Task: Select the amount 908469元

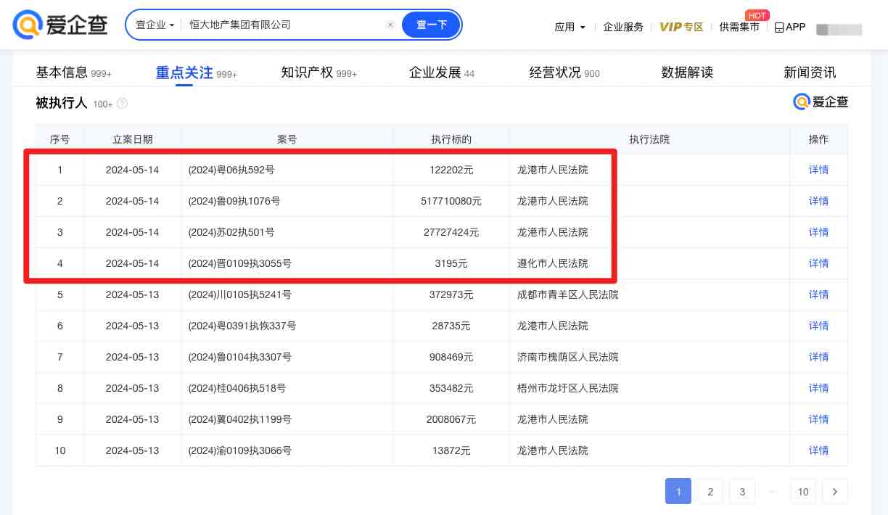Action: point(451,357)
